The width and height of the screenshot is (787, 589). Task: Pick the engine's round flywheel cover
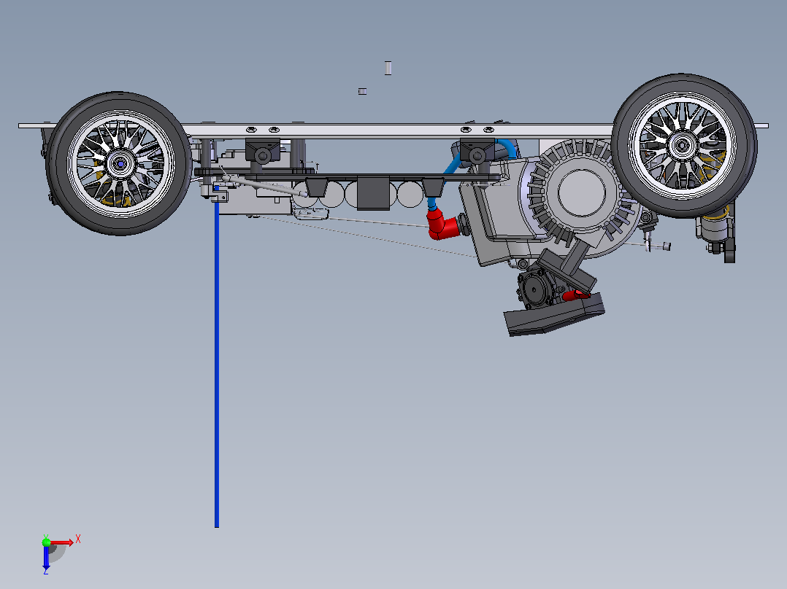pos(582,193)
